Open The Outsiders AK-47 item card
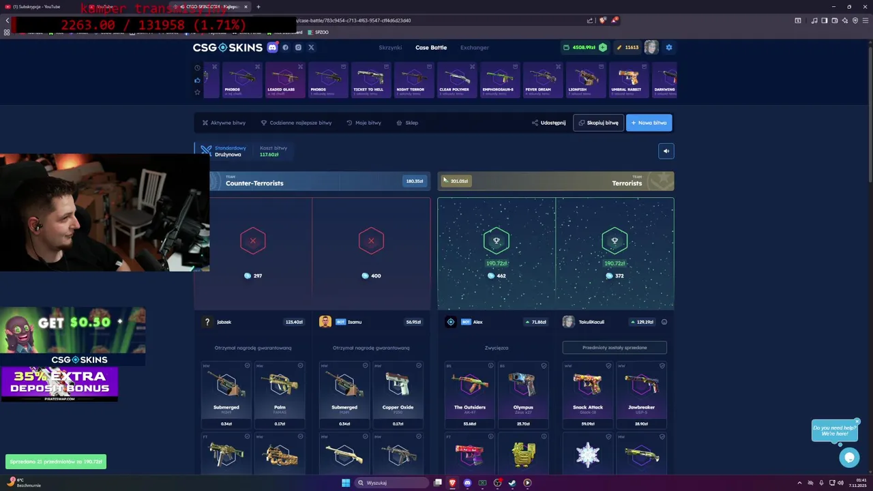Screen dimensions: 873x491 (x=470, y=395)
